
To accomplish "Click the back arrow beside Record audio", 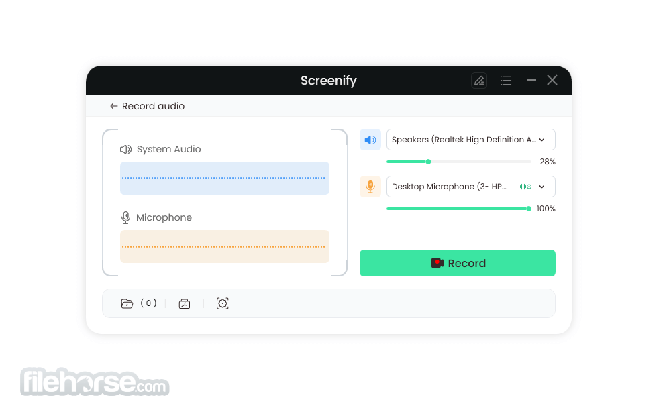I will click(113, 106).
